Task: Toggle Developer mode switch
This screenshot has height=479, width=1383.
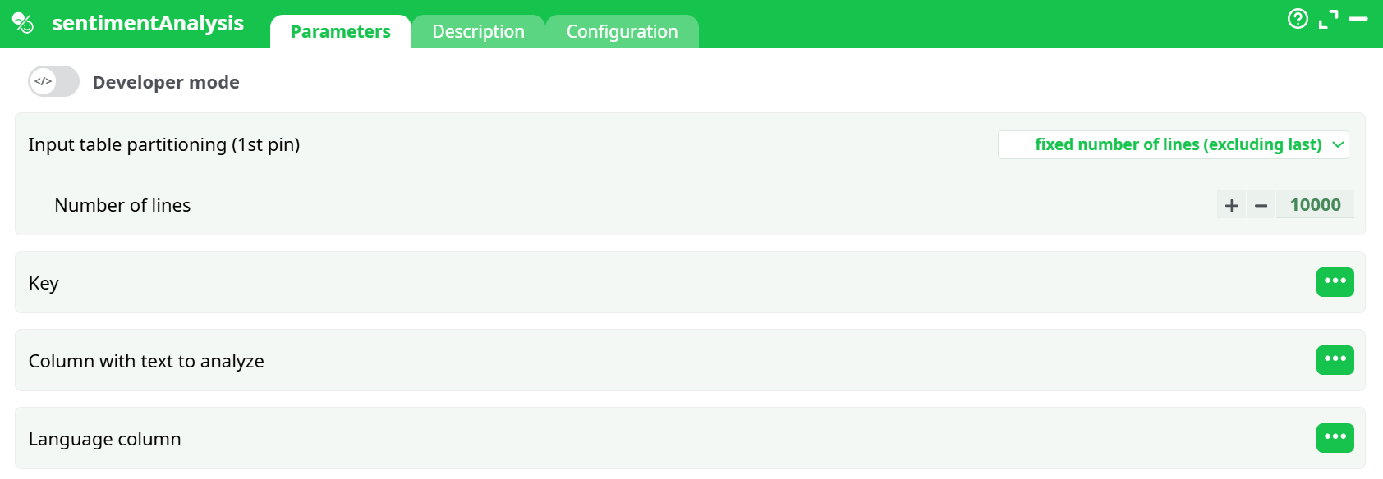Action: 53,81
